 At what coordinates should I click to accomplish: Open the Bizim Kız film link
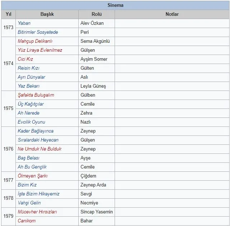(27, 185)
